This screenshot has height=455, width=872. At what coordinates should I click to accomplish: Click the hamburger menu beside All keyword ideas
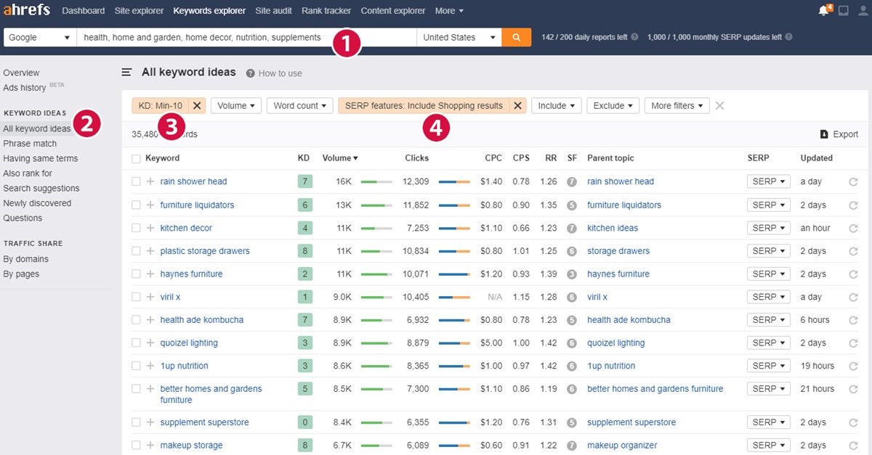126,73
